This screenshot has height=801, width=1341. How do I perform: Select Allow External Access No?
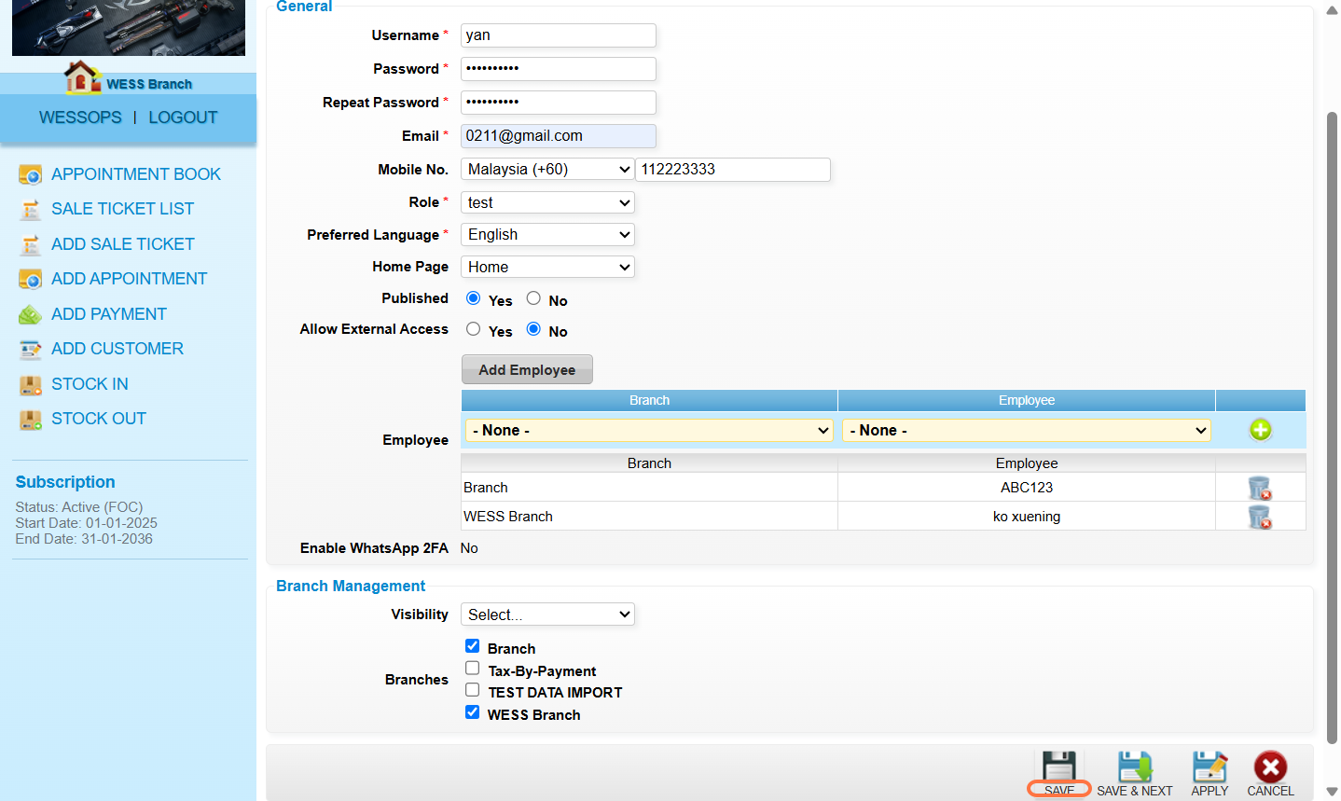(x=533, y=329)
